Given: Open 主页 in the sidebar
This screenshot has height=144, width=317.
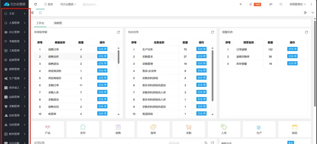Looking at the screenshot, I should (x=15, y=13).
